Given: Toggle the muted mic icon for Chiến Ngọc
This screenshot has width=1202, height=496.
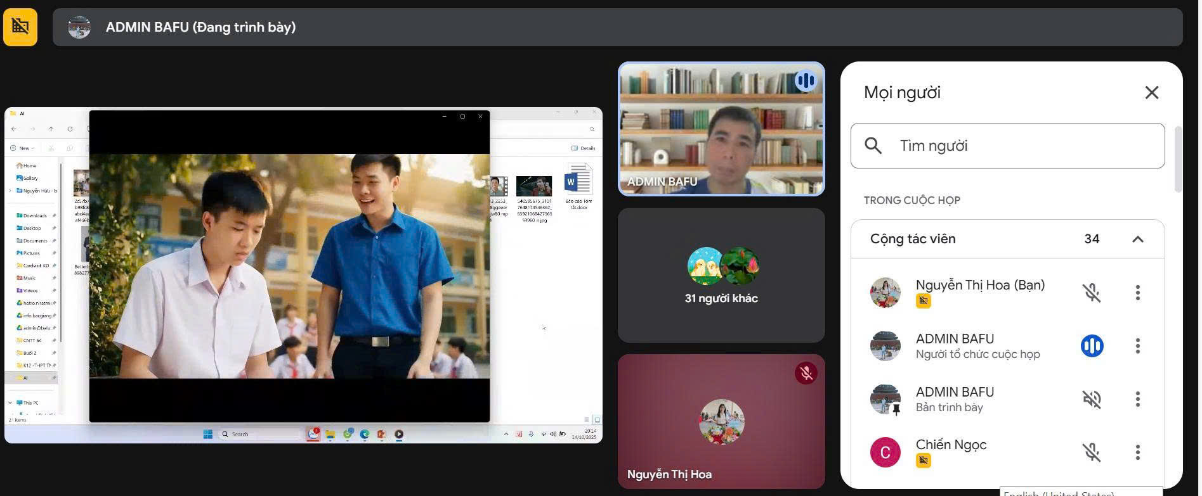Looking at the screenshot, I should click(x=1091, y=452).
